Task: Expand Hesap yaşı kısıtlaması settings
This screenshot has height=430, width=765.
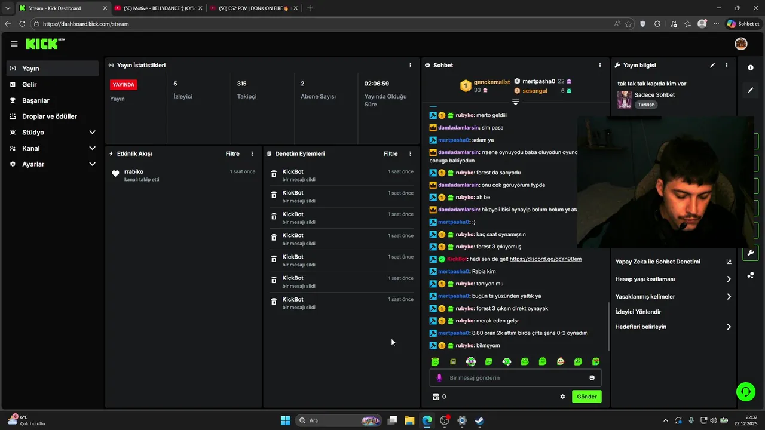Action: pyautogui.click(x=673, y=279)
